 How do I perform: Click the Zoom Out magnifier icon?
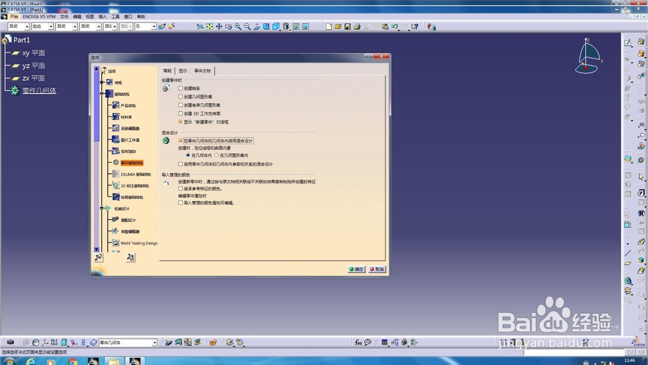[x=248, y=27]
